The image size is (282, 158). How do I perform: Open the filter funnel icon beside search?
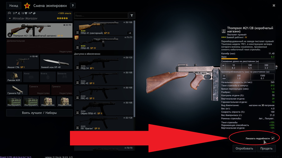coord(132,15)
